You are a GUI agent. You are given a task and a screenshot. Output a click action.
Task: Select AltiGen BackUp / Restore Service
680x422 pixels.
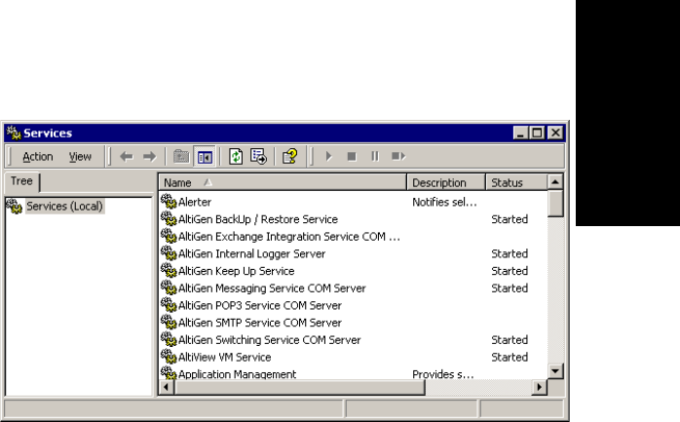257,219
